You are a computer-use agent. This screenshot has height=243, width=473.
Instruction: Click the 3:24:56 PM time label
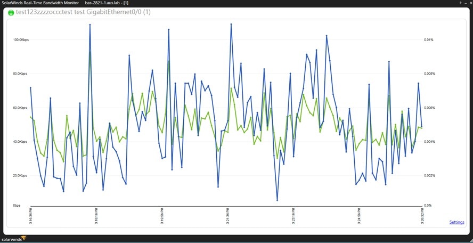pos(358,215)
